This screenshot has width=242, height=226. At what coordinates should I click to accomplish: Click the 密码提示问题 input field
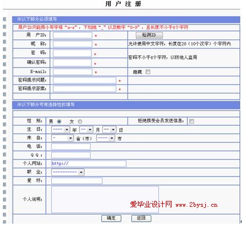(84, 80)
